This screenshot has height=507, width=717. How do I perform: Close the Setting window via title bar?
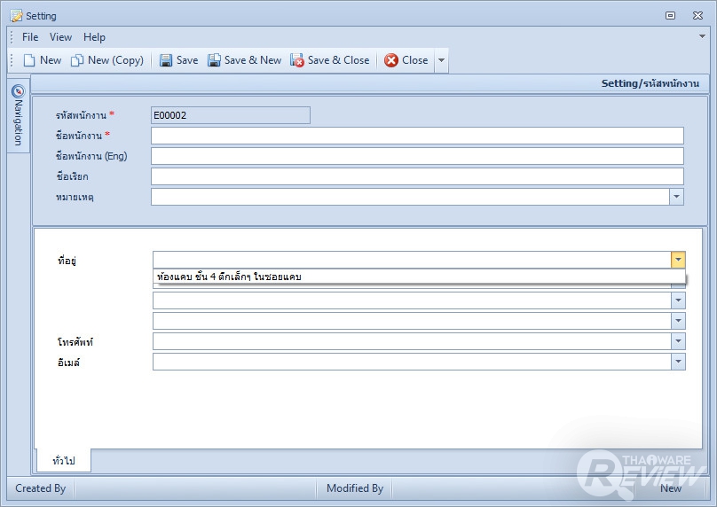pos(697,16)
